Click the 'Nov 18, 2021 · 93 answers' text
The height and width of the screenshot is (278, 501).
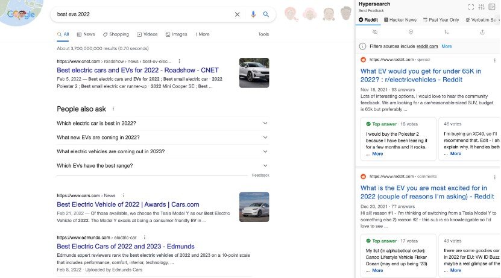coord(388,90)
